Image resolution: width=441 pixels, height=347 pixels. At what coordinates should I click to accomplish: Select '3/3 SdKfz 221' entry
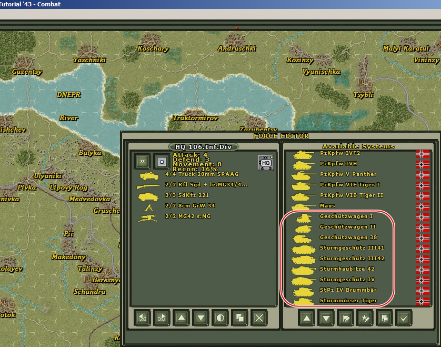pos(187,195)
